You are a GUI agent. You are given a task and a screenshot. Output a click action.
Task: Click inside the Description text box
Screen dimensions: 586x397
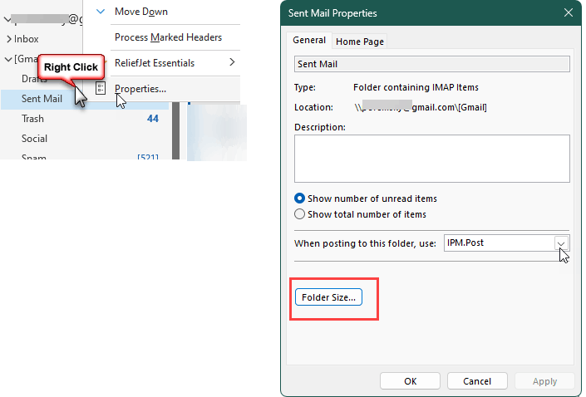431,159
